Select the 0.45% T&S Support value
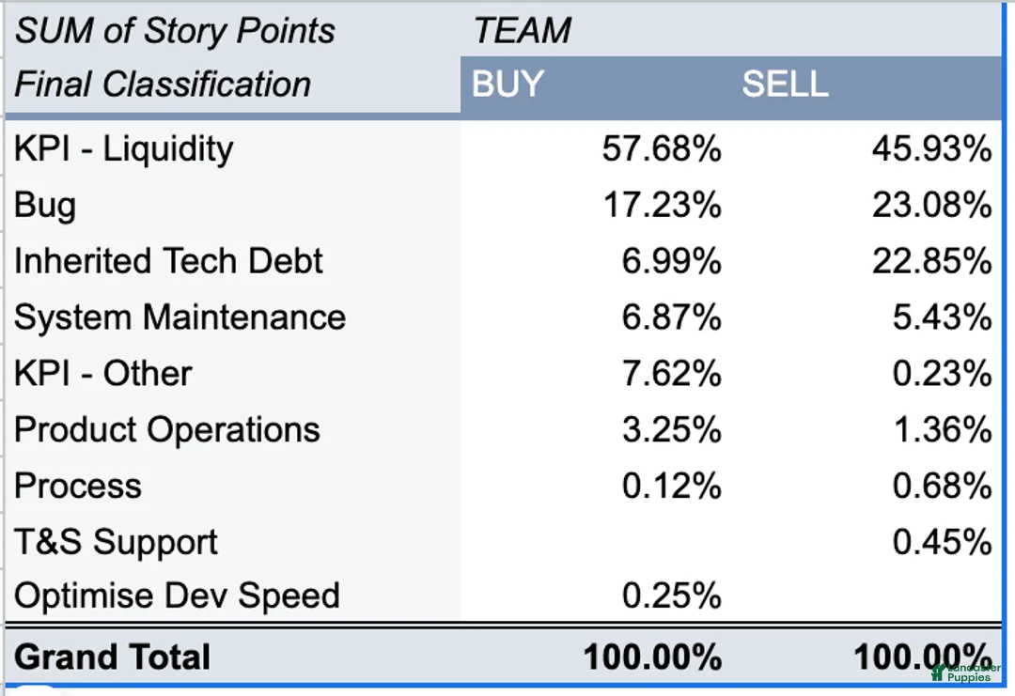This screenshot has width=1015, height=696. [x=942, y=542]
